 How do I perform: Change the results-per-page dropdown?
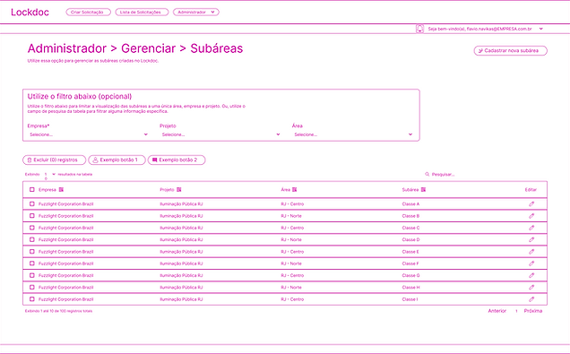[49, 175]
